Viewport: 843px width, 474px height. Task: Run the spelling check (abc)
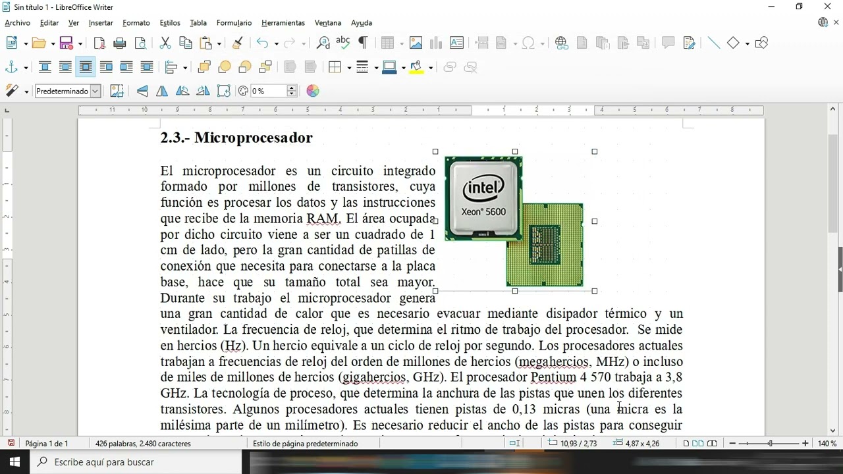(x=342, y=43)
